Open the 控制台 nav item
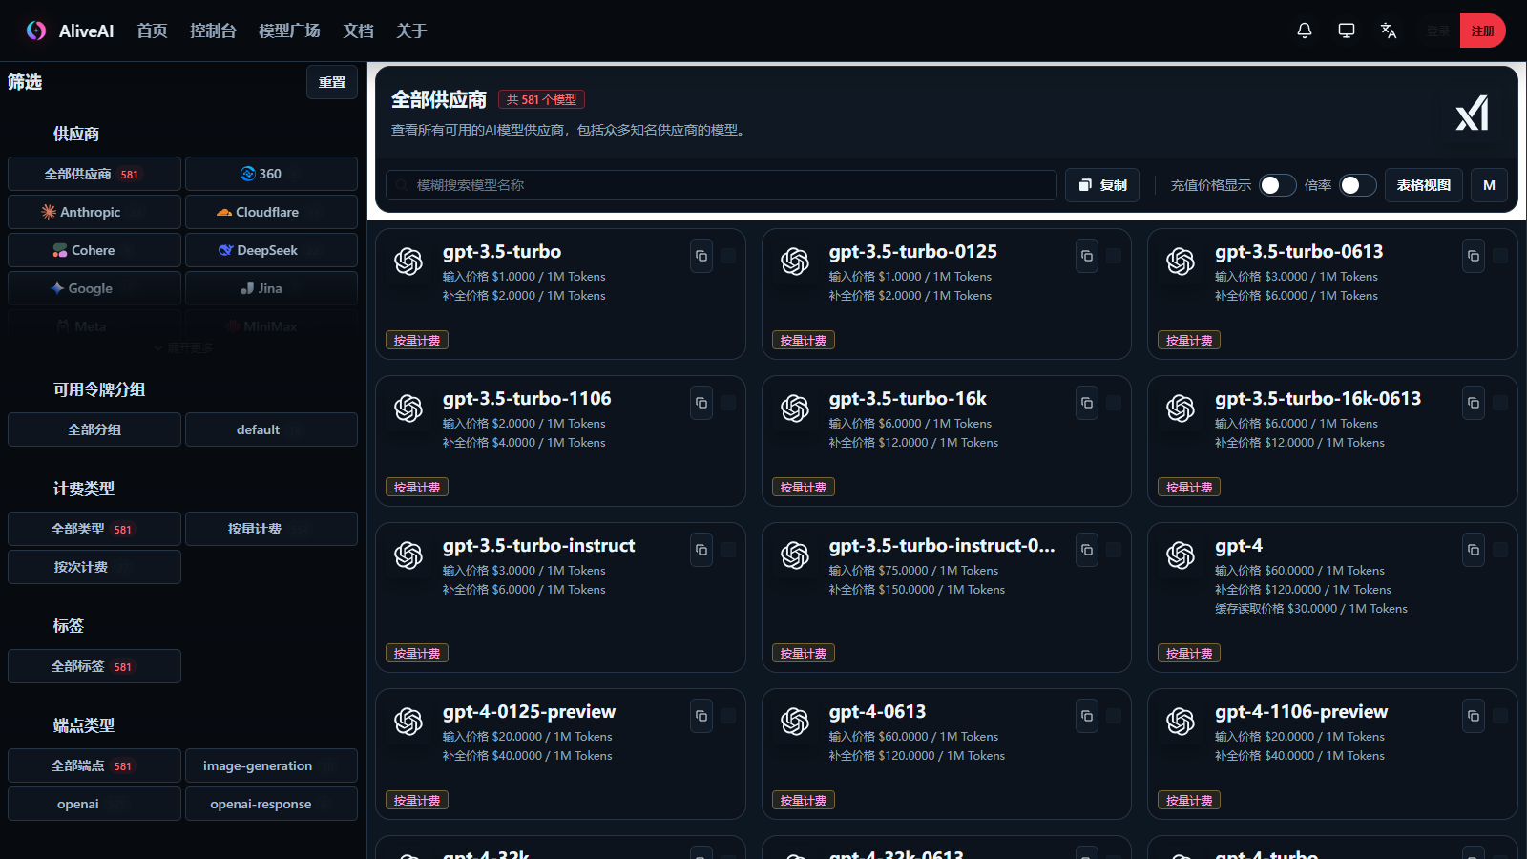 point(213,31)
